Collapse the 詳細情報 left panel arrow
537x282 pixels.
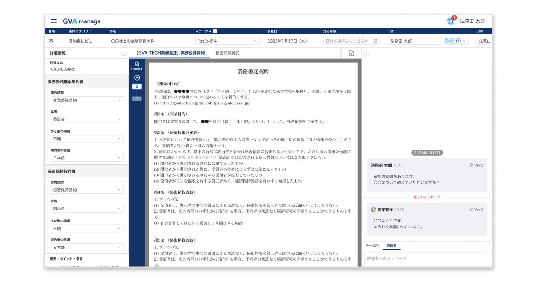124,53
